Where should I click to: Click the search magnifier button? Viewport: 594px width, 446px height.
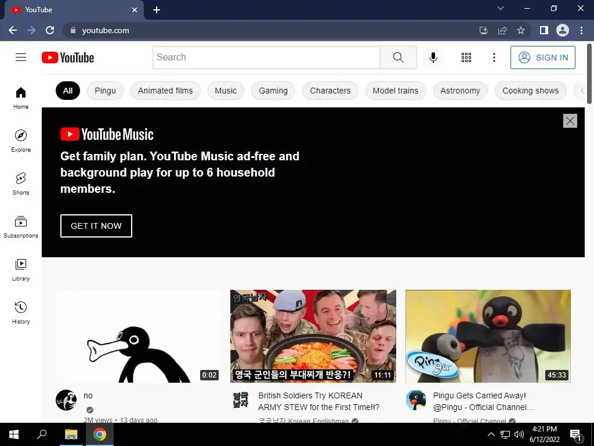pos(398,57)
